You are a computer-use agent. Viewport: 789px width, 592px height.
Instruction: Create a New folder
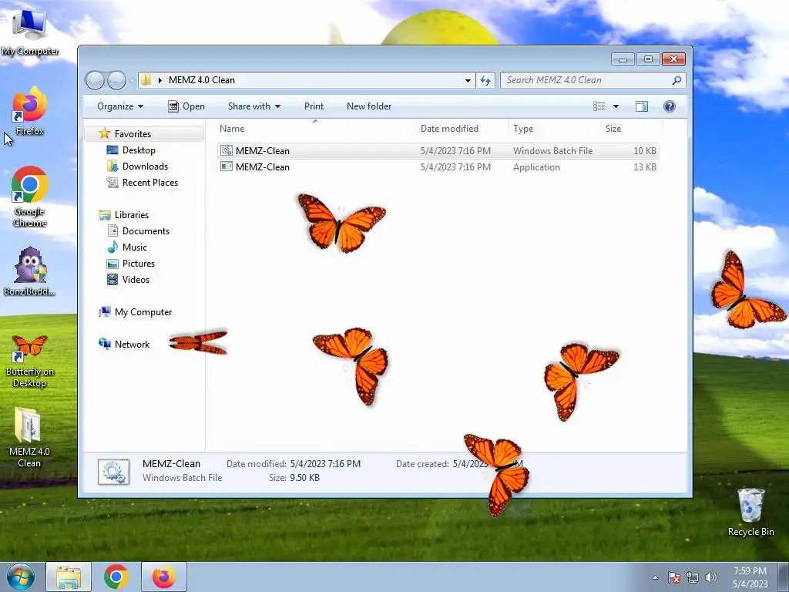369,106
